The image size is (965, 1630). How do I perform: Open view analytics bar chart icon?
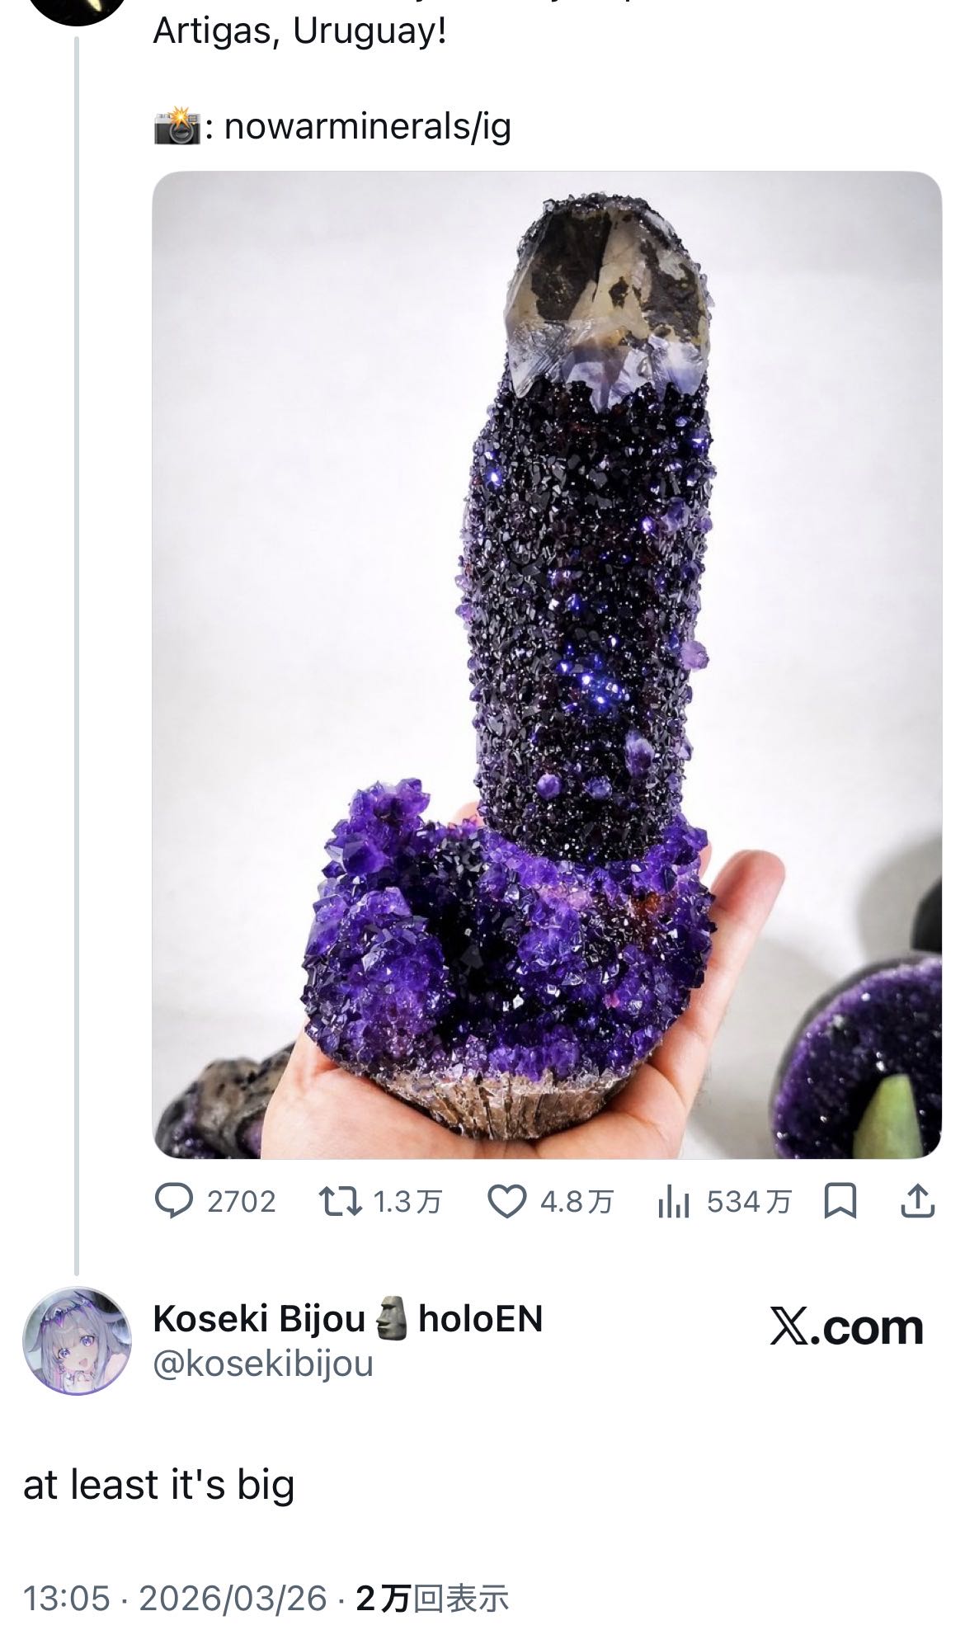673,1203
